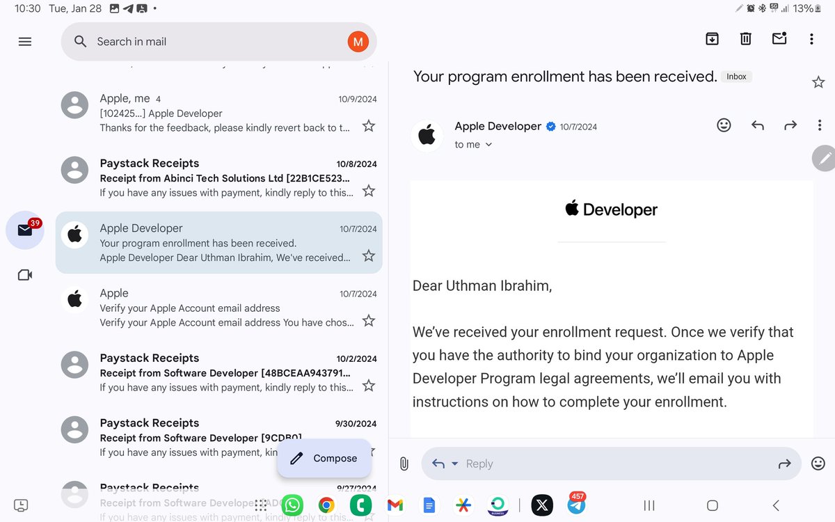The width and height of the screenshot is (835, 522).
Task: Open the account avatar M
Action: point(358,42)
